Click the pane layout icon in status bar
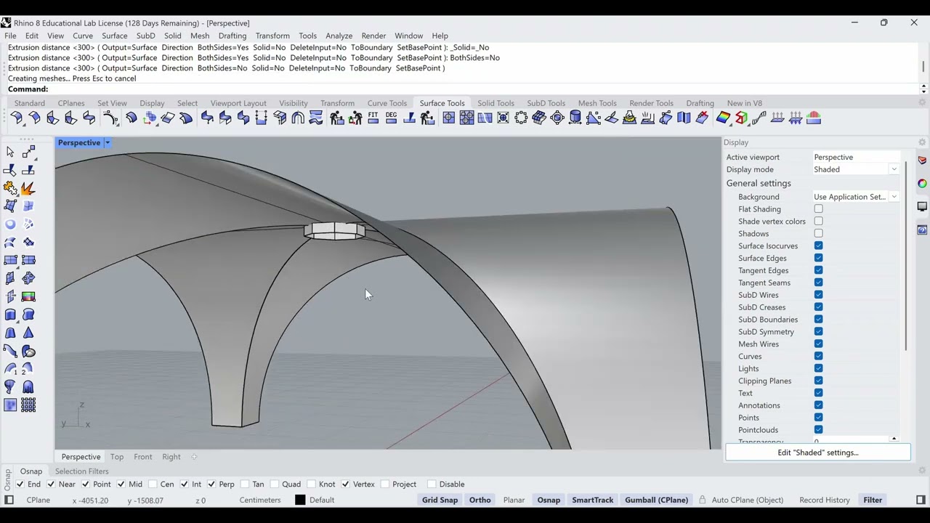 pyautogui.click(x=9, y=500)
